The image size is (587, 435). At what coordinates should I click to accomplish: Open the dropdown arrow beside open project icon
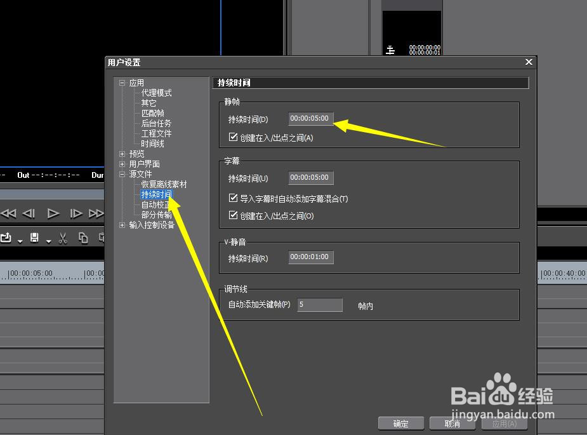20,241
